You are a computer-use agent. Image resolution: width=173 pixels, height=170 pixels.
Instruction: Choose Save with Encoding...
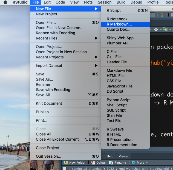(65, 90)
